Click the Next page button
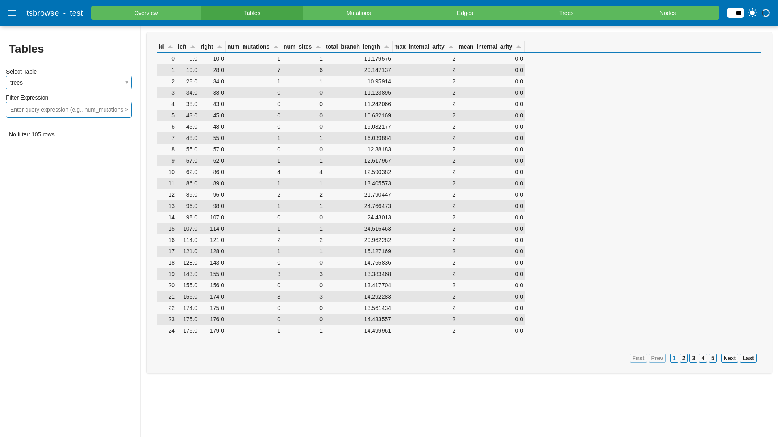 pyautogui.click(x=729, y=358)
